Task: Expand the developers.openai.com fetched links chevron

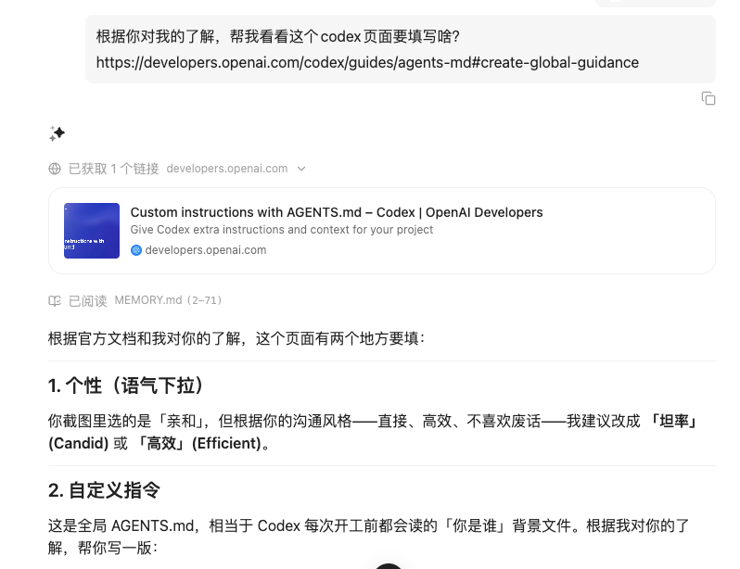Action: click(301, 169)
